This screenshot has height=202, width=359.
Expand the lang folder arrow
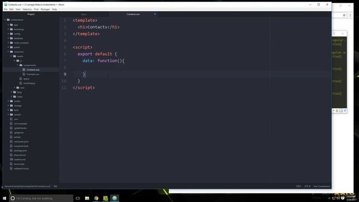coord(11,92)
